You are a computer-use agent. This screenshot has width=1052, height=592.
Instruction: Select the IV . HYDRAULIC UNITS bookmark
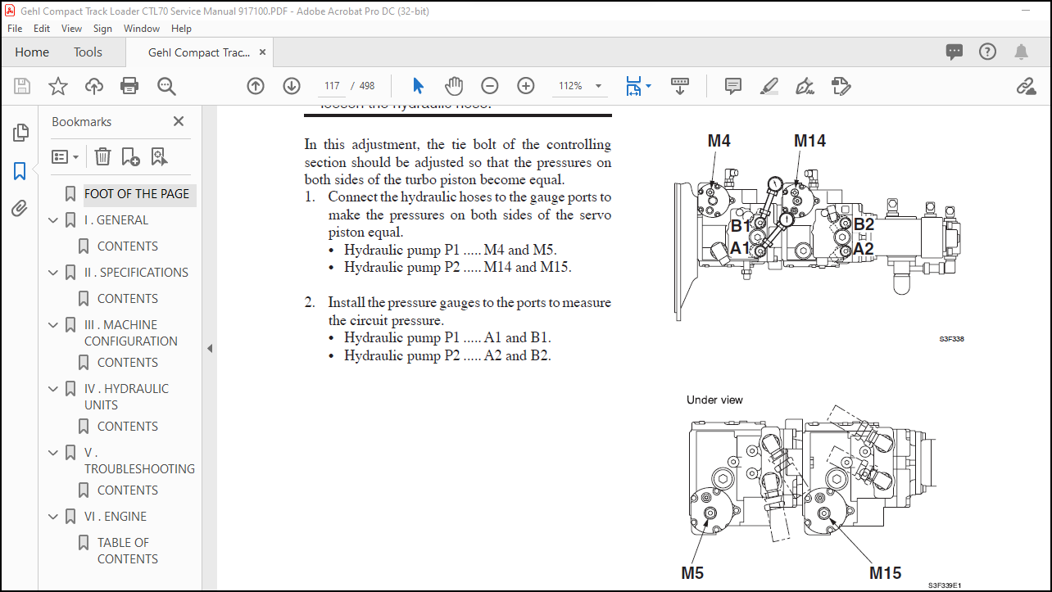coord(126,397)
